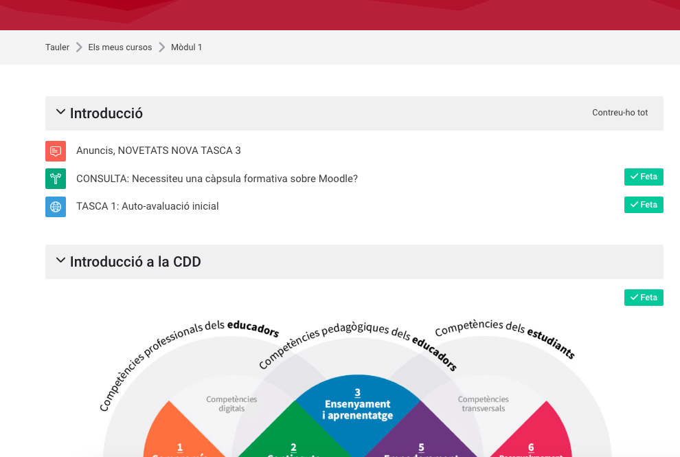This screenshot has height=457, width=680.
Task: Go to Tauler in breadcrumb
Action: coord(57,47)
